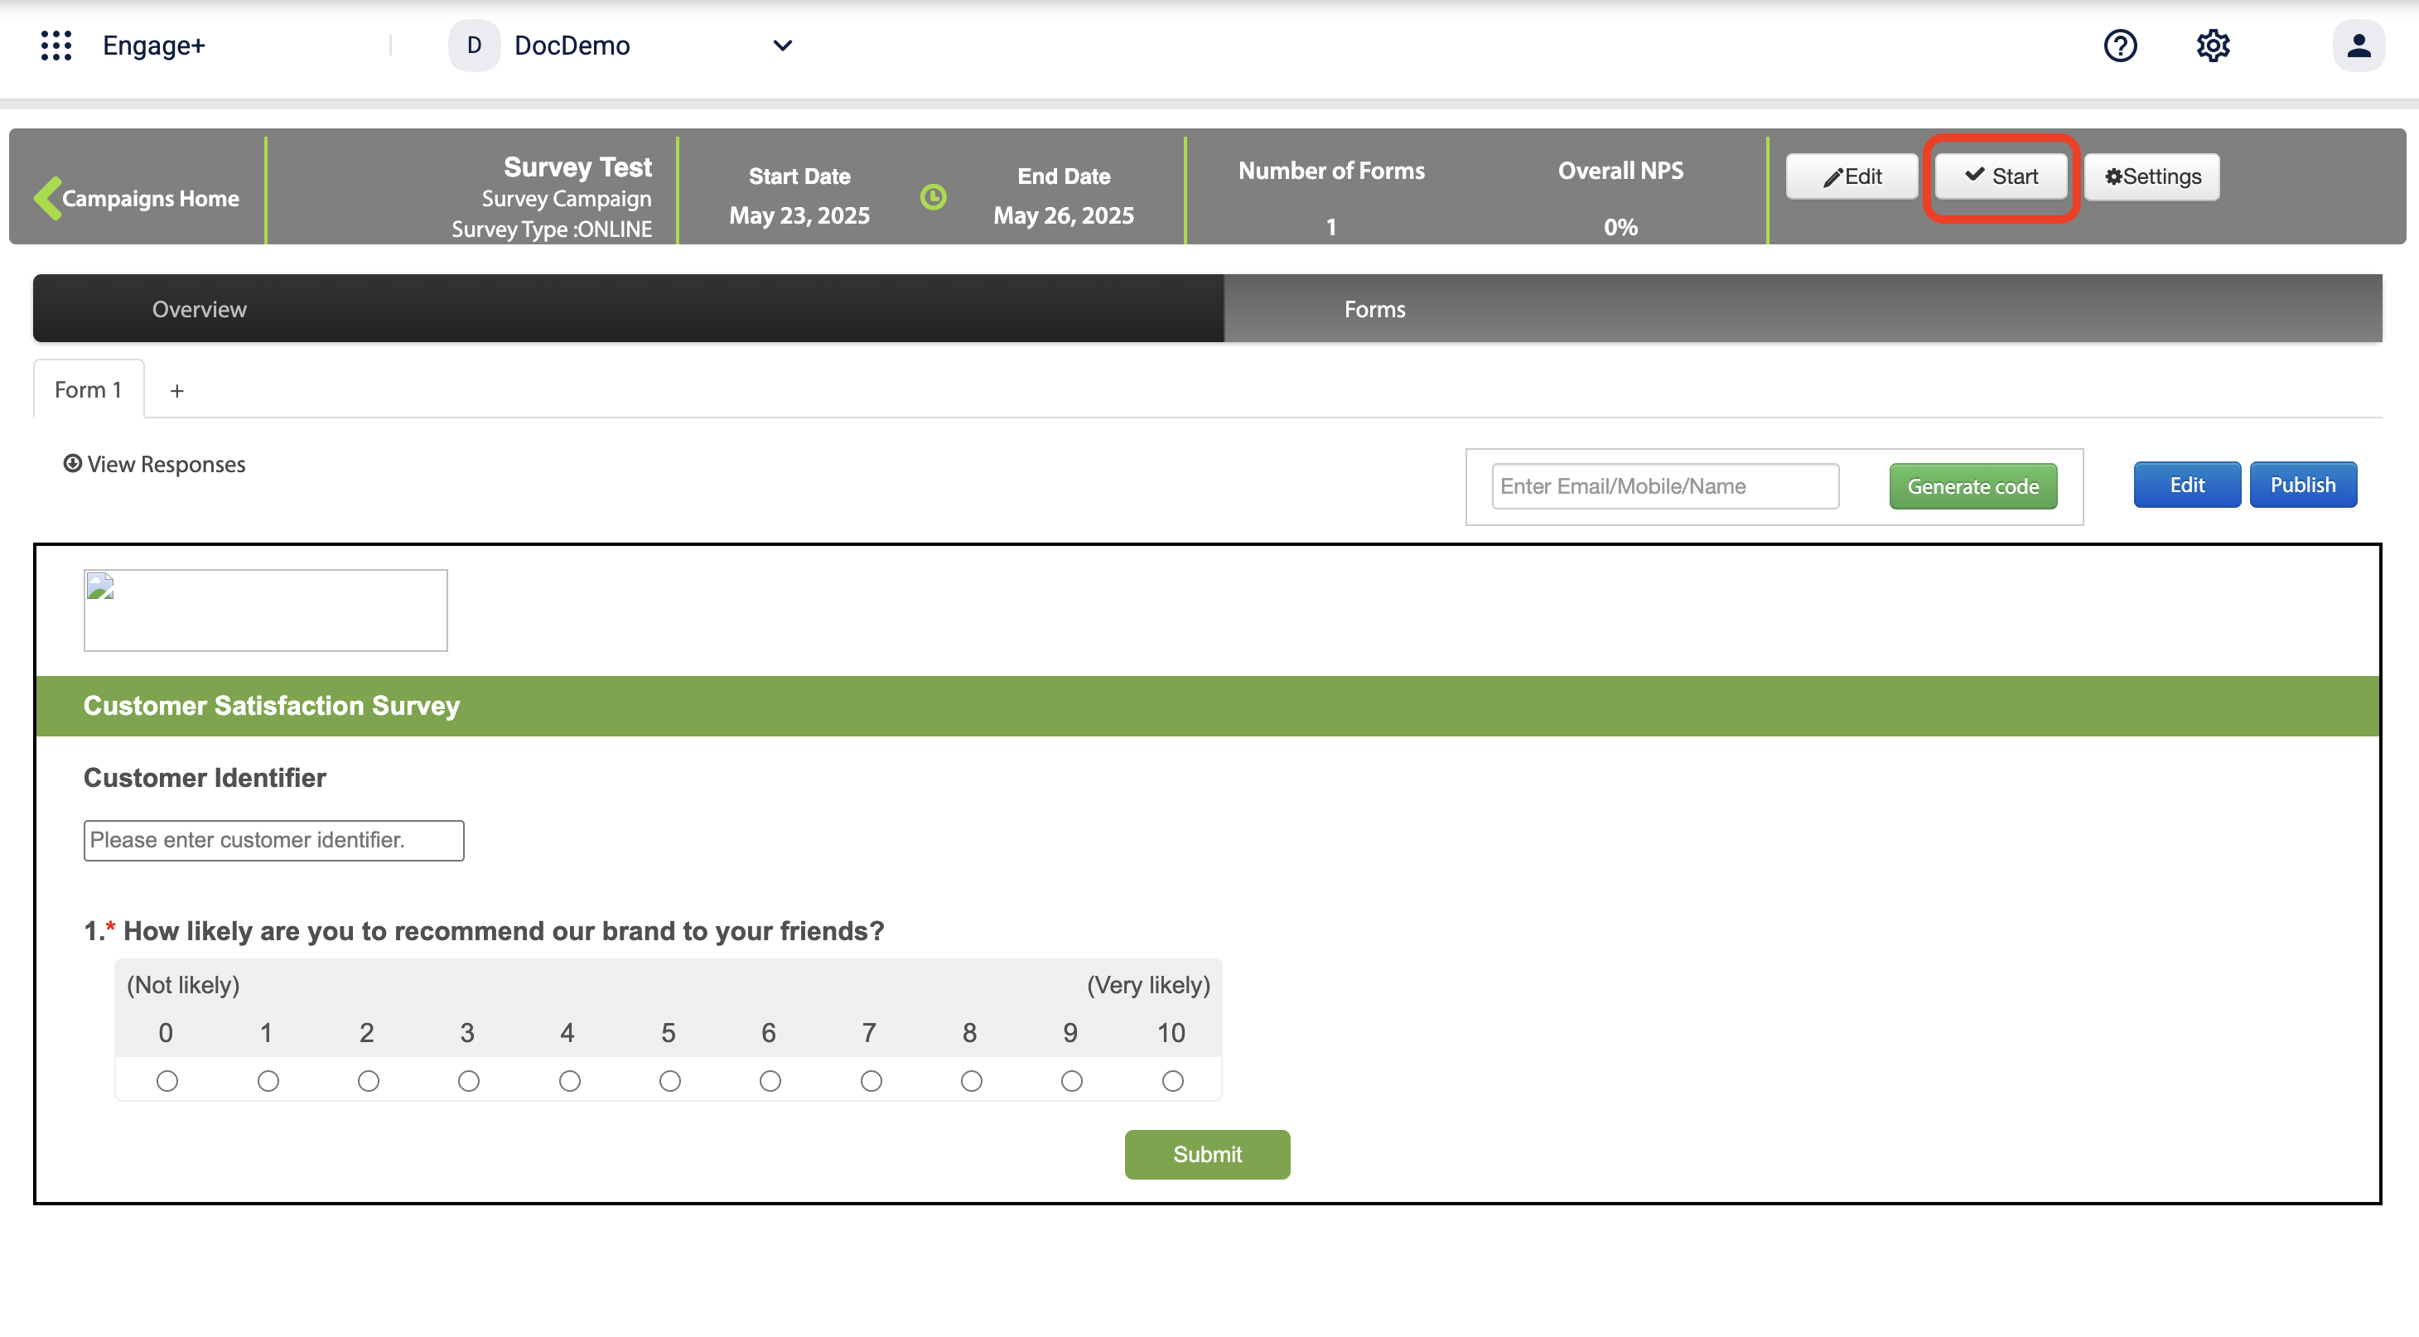
Task: Click the green Generate code button
Action: pos(1972,486)
